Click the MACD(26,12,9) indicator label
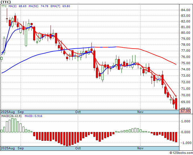This screenshot has width=193, height=155. point(11,116)
